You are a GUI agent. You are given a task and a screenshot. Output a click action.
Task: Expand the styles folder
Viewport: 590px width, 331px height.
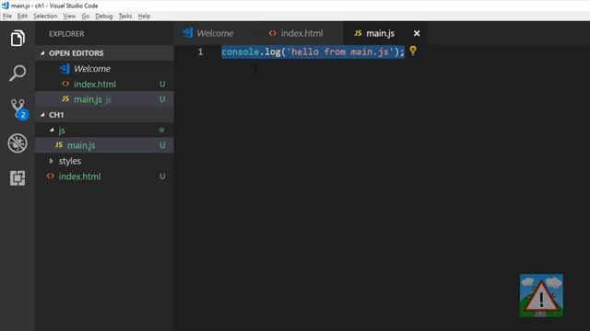[x=104, y=161]
